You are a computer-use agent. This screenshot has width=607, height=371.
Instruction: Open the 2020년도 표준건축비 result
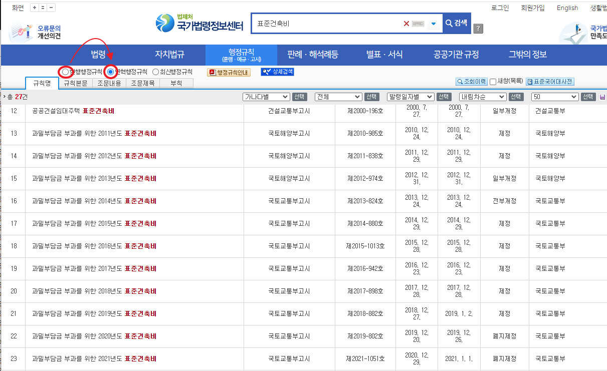94,336
